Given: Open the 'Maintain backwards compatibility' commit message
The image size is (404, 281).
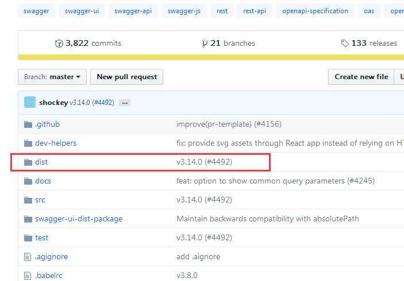Looking at the screenshot, I should [x=267, y=219].
